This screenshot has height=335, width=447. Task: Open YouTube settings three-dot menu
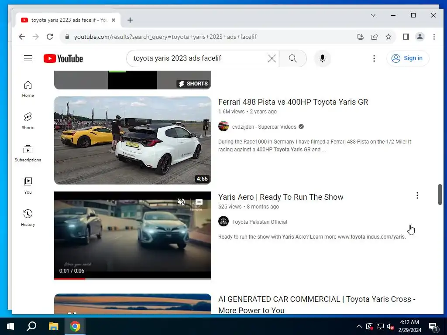click(x=374, y=58)
